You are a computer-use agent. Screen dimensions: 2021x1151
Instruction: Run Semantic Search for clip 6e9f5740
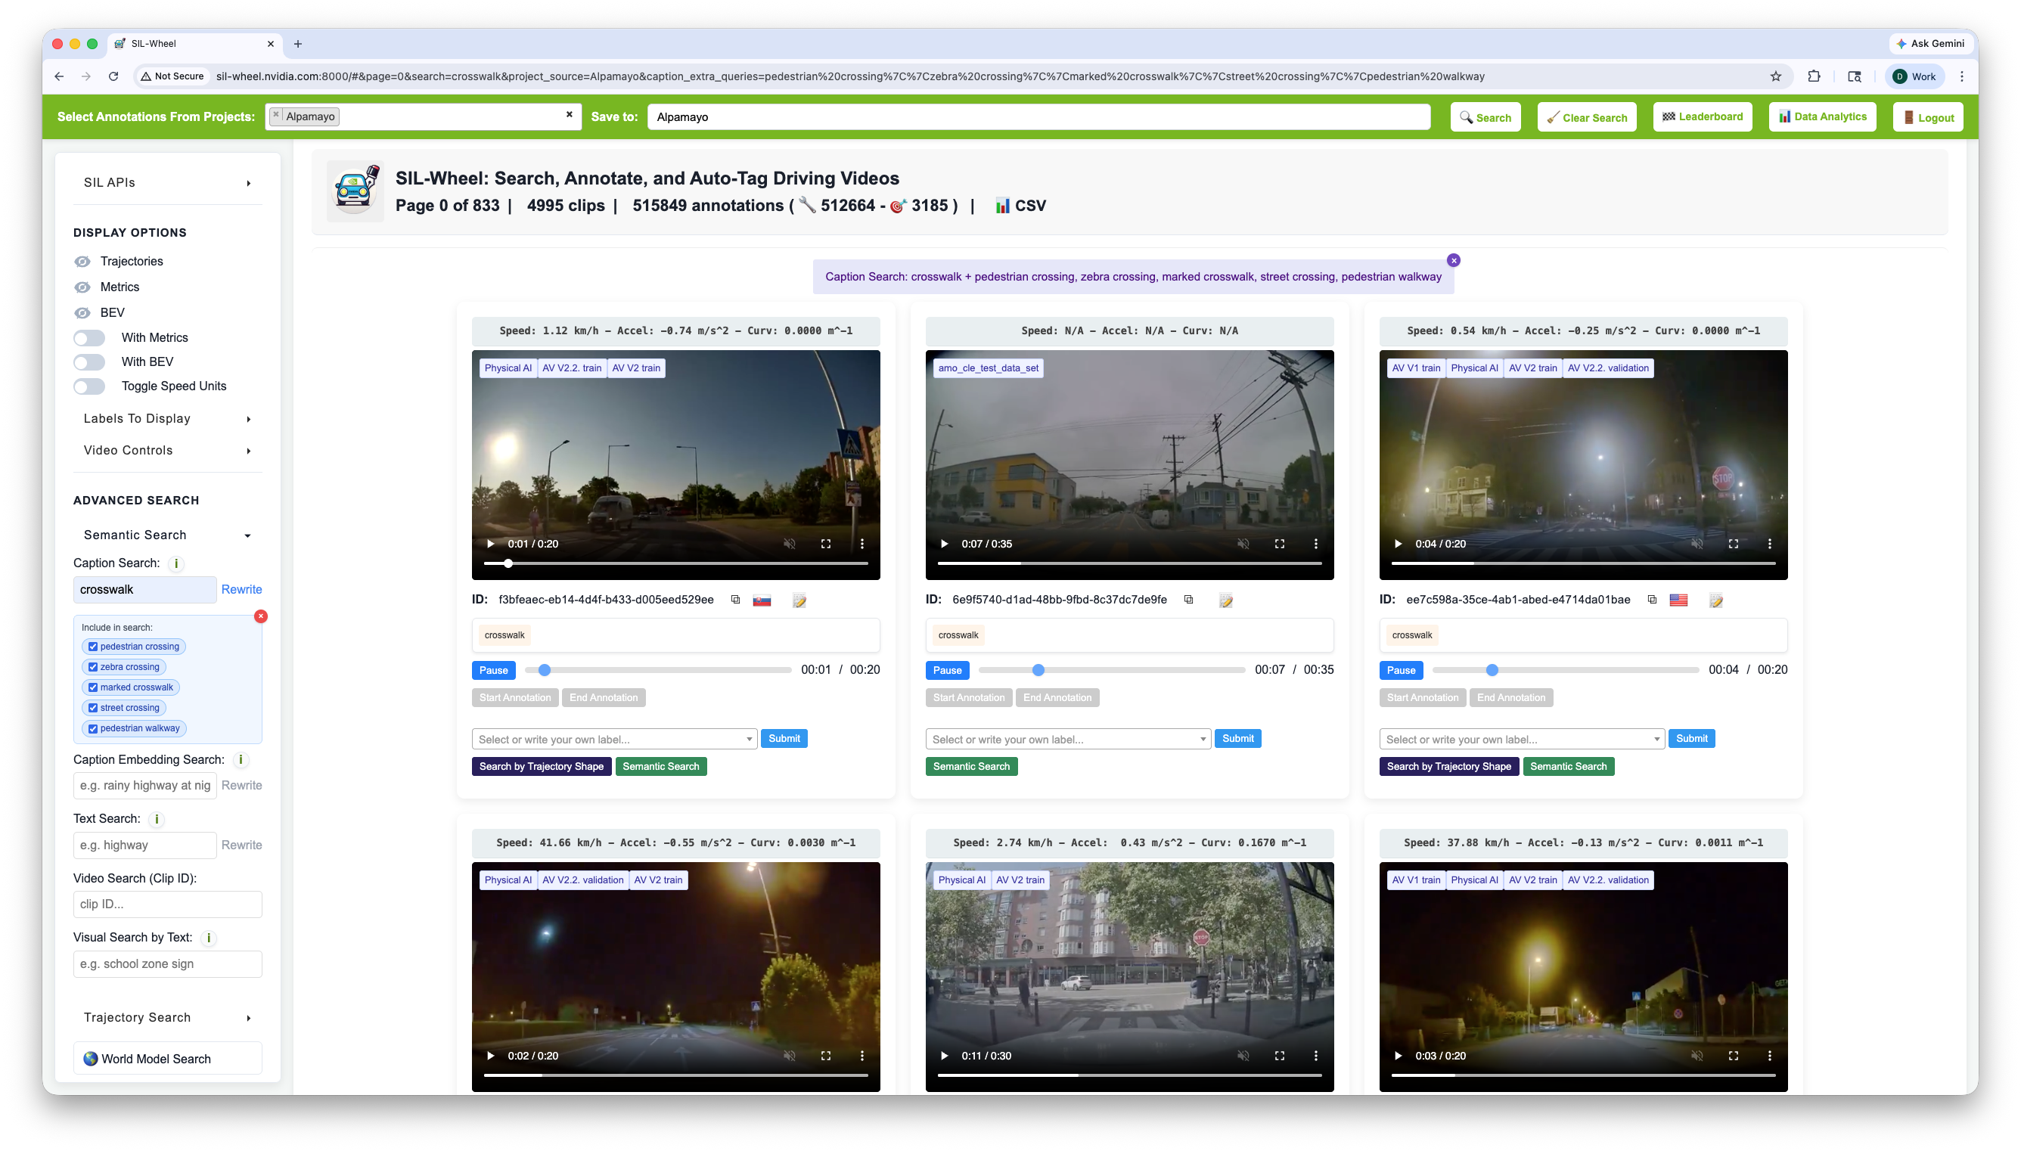click(970, 767)
